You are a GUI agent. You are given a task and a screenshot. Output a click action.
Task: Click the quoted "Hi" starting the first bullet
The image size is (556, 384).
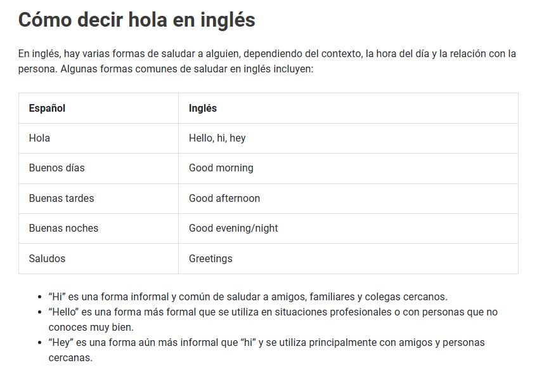(x=56, y=296)
